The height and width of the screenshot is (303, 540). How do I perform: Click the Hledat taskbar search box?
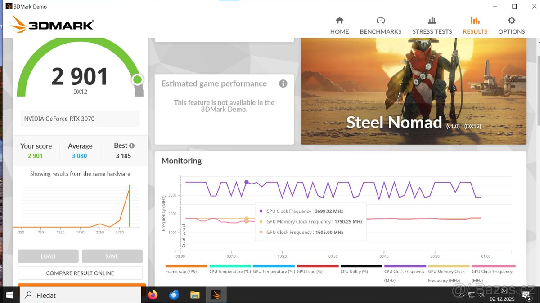(80, 295)
